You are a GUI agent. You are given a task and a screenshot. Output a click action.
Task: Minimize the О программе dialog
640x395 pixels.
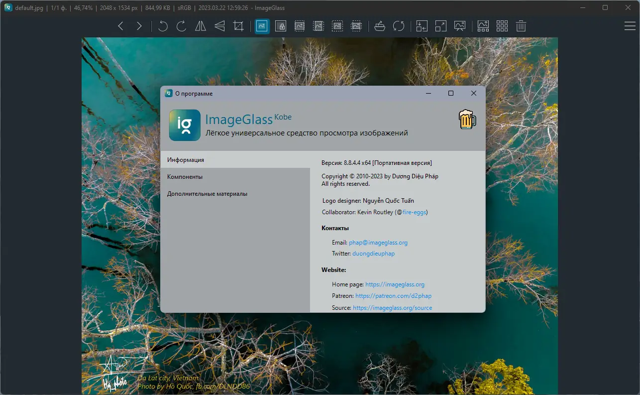tap(428, 93)
